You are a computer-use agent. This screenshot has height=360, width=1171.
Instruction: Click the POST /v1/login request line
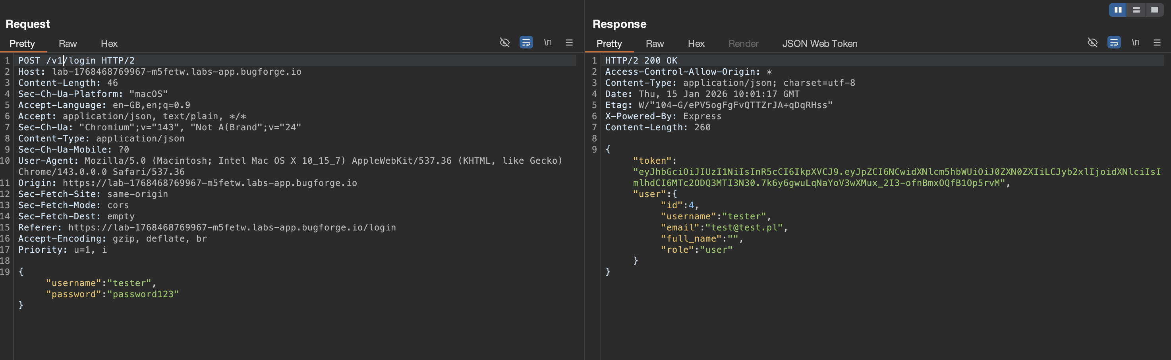pyautogui.click(x=76, y=60)
